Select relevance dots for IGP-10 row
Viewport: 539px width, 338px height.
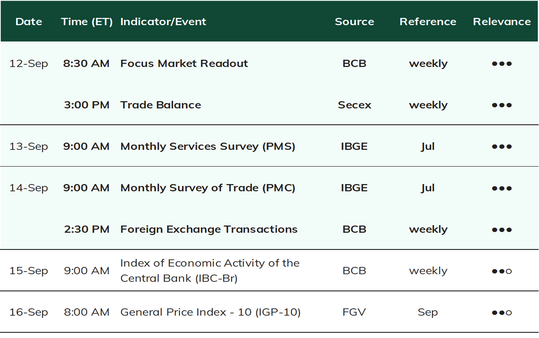point(502,313)
